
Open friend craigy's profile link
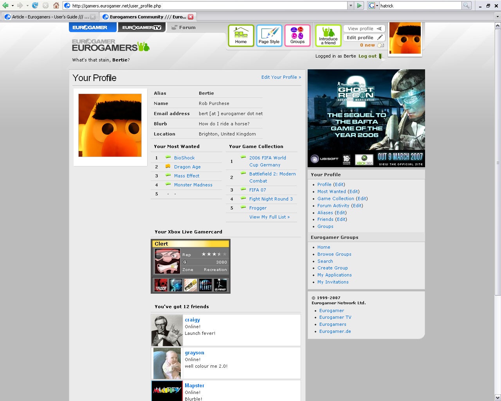point(192,320)
